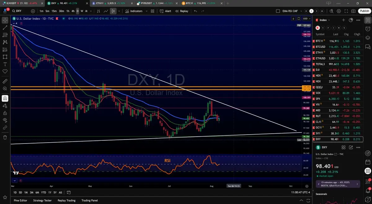This screenshot has height=204, width=372.
Task: Select the ruler measure tool
Action: tap(5, 81)
